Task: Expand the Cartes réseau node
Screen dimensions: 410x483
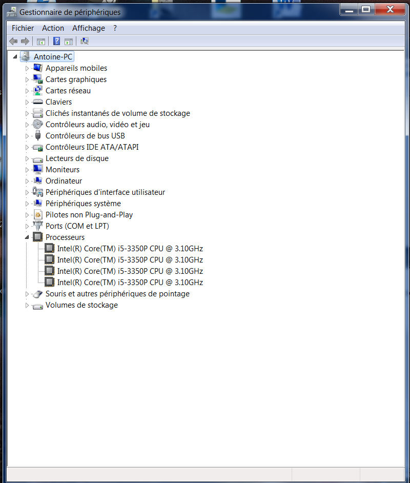Action: [x=27, y=91]
